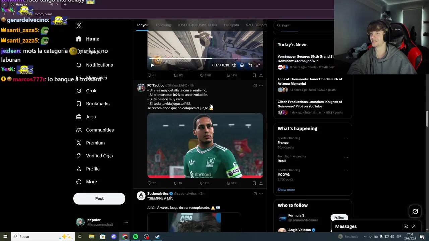Viewport: 429px width, 241px height.
Task: Open Verified Orgs in the sidebar
Action: click(x=95, y=156)
